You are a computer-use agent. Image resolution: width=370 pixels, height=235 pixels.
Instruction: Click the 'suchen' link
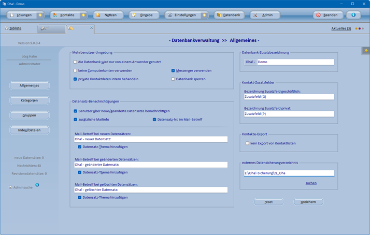pyautogui.click(x=311, y=183)
